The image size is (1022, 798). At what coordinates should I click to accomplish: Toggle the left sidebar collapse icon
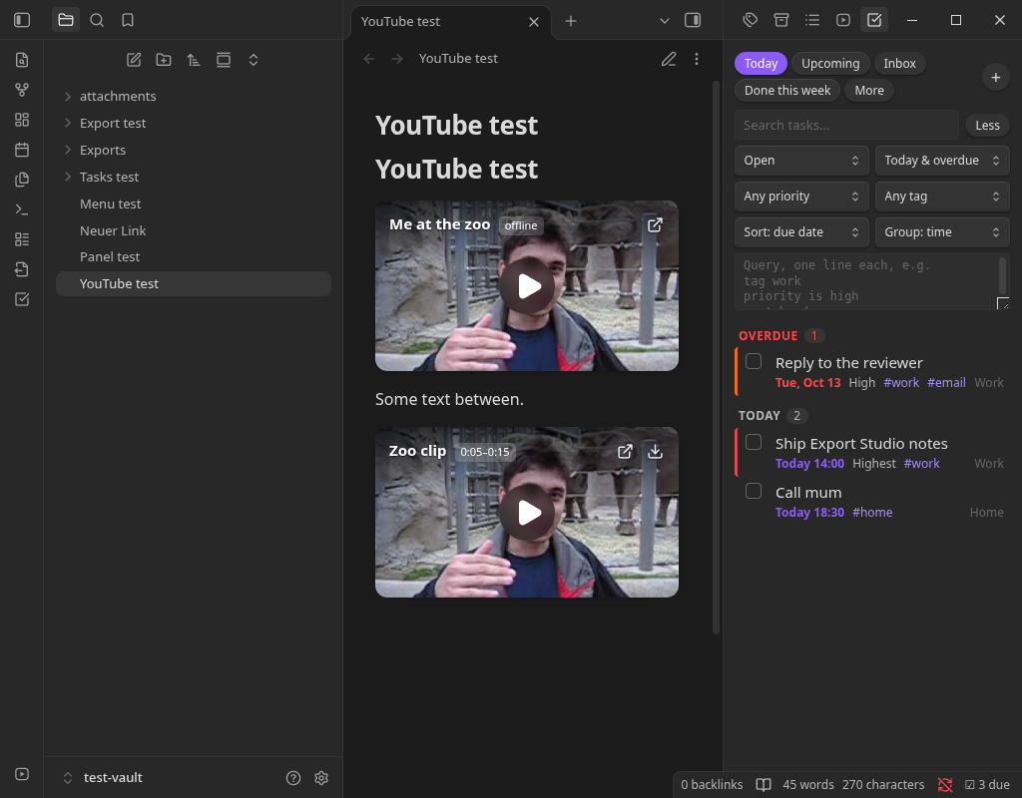[22, 20]
